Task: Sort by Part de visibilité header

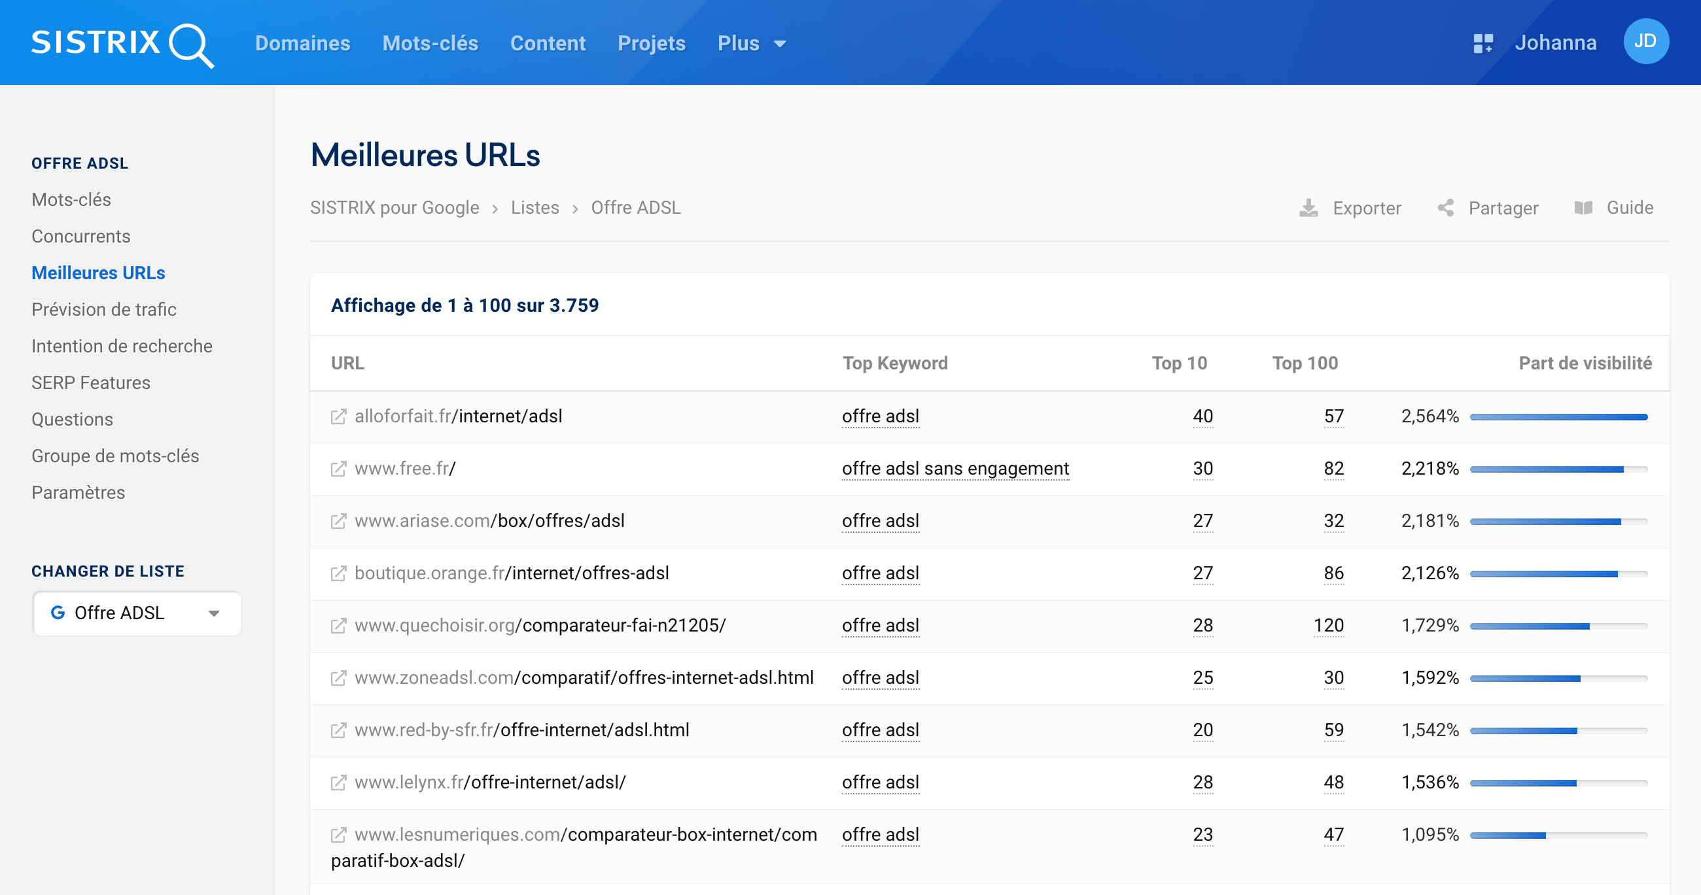Action: (1585, 363)
